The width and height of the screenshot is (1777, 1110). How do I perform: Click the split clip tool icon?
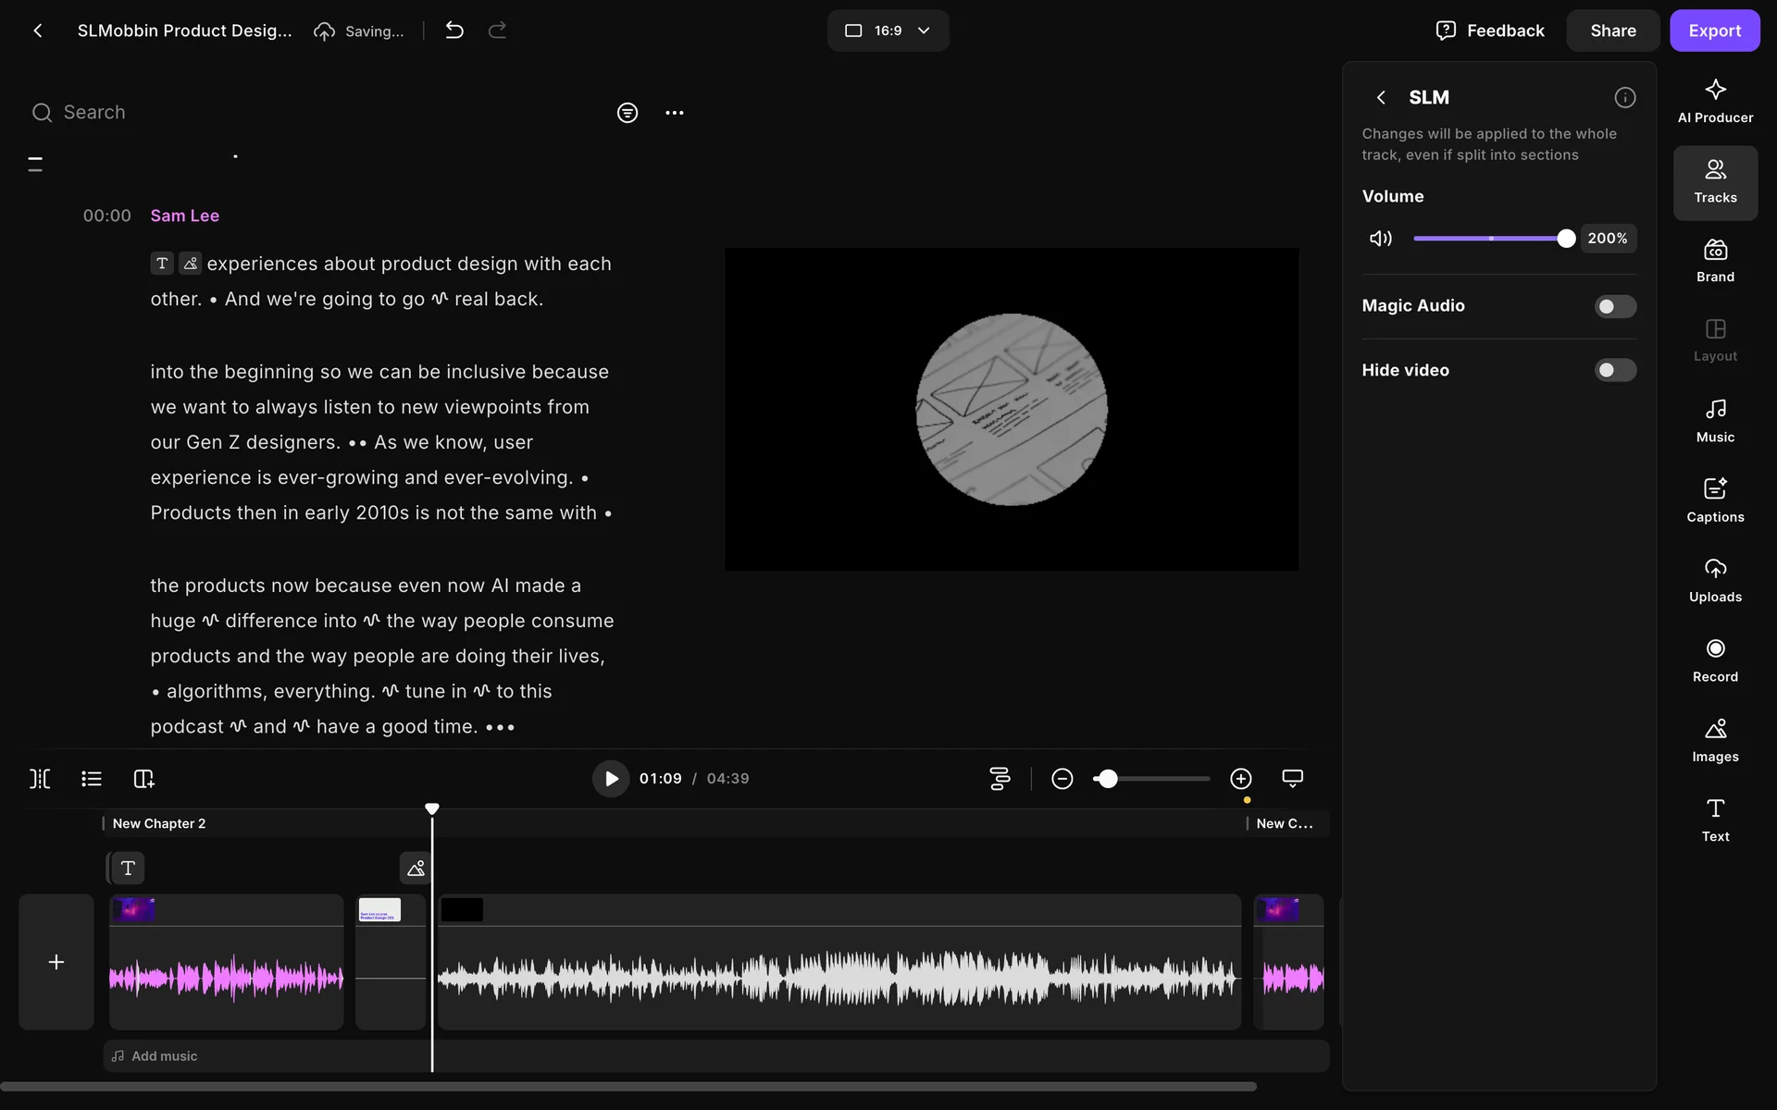(40, 779)
